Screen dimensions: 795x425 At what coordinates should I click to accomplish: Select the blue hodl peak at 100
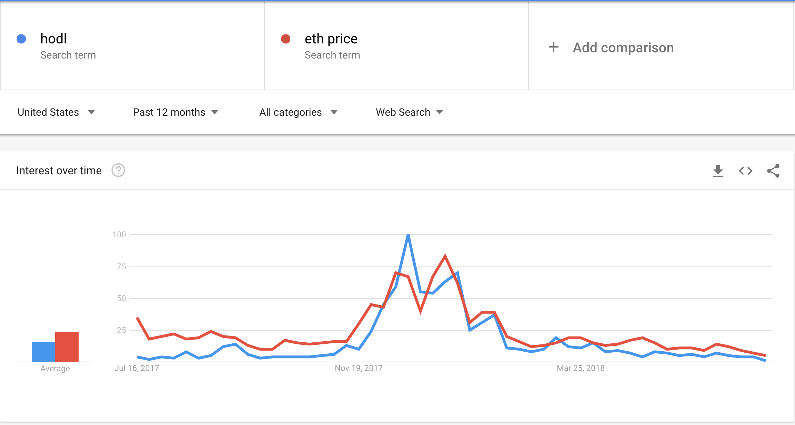[408, 235]
